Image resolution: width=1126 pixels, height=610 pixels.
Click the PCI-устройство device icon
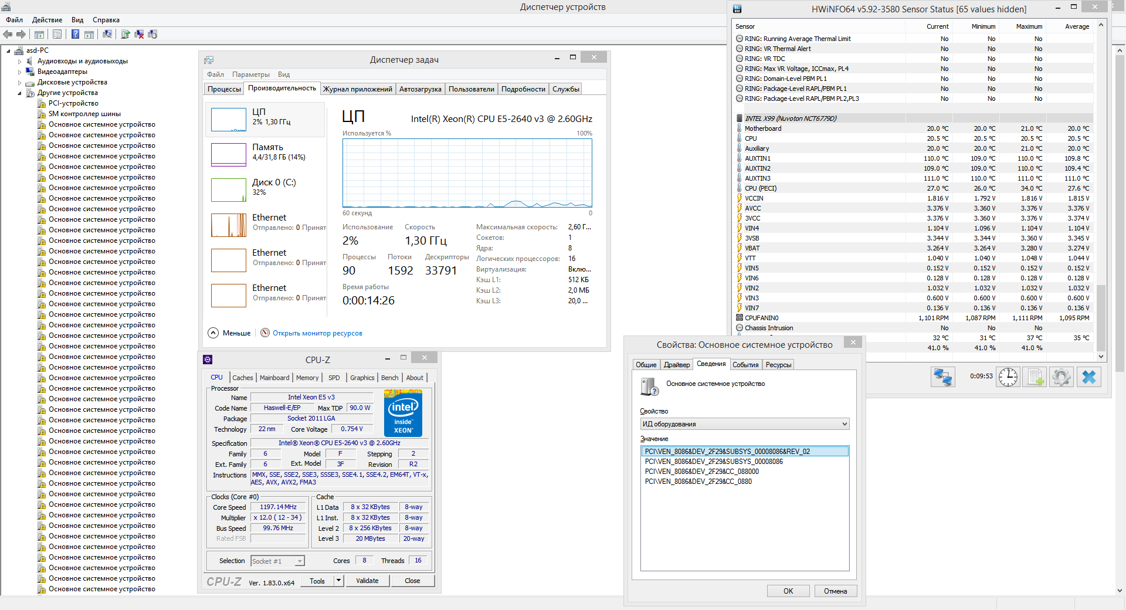pos(42,103)
